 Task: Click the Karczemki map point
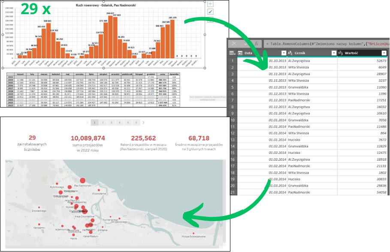point(39,224)
